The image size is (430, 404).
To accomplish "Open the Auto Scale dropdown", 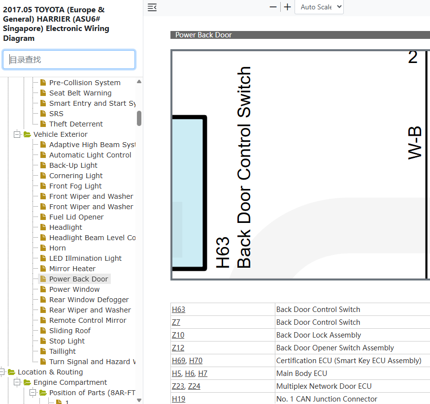I will 319,7.
